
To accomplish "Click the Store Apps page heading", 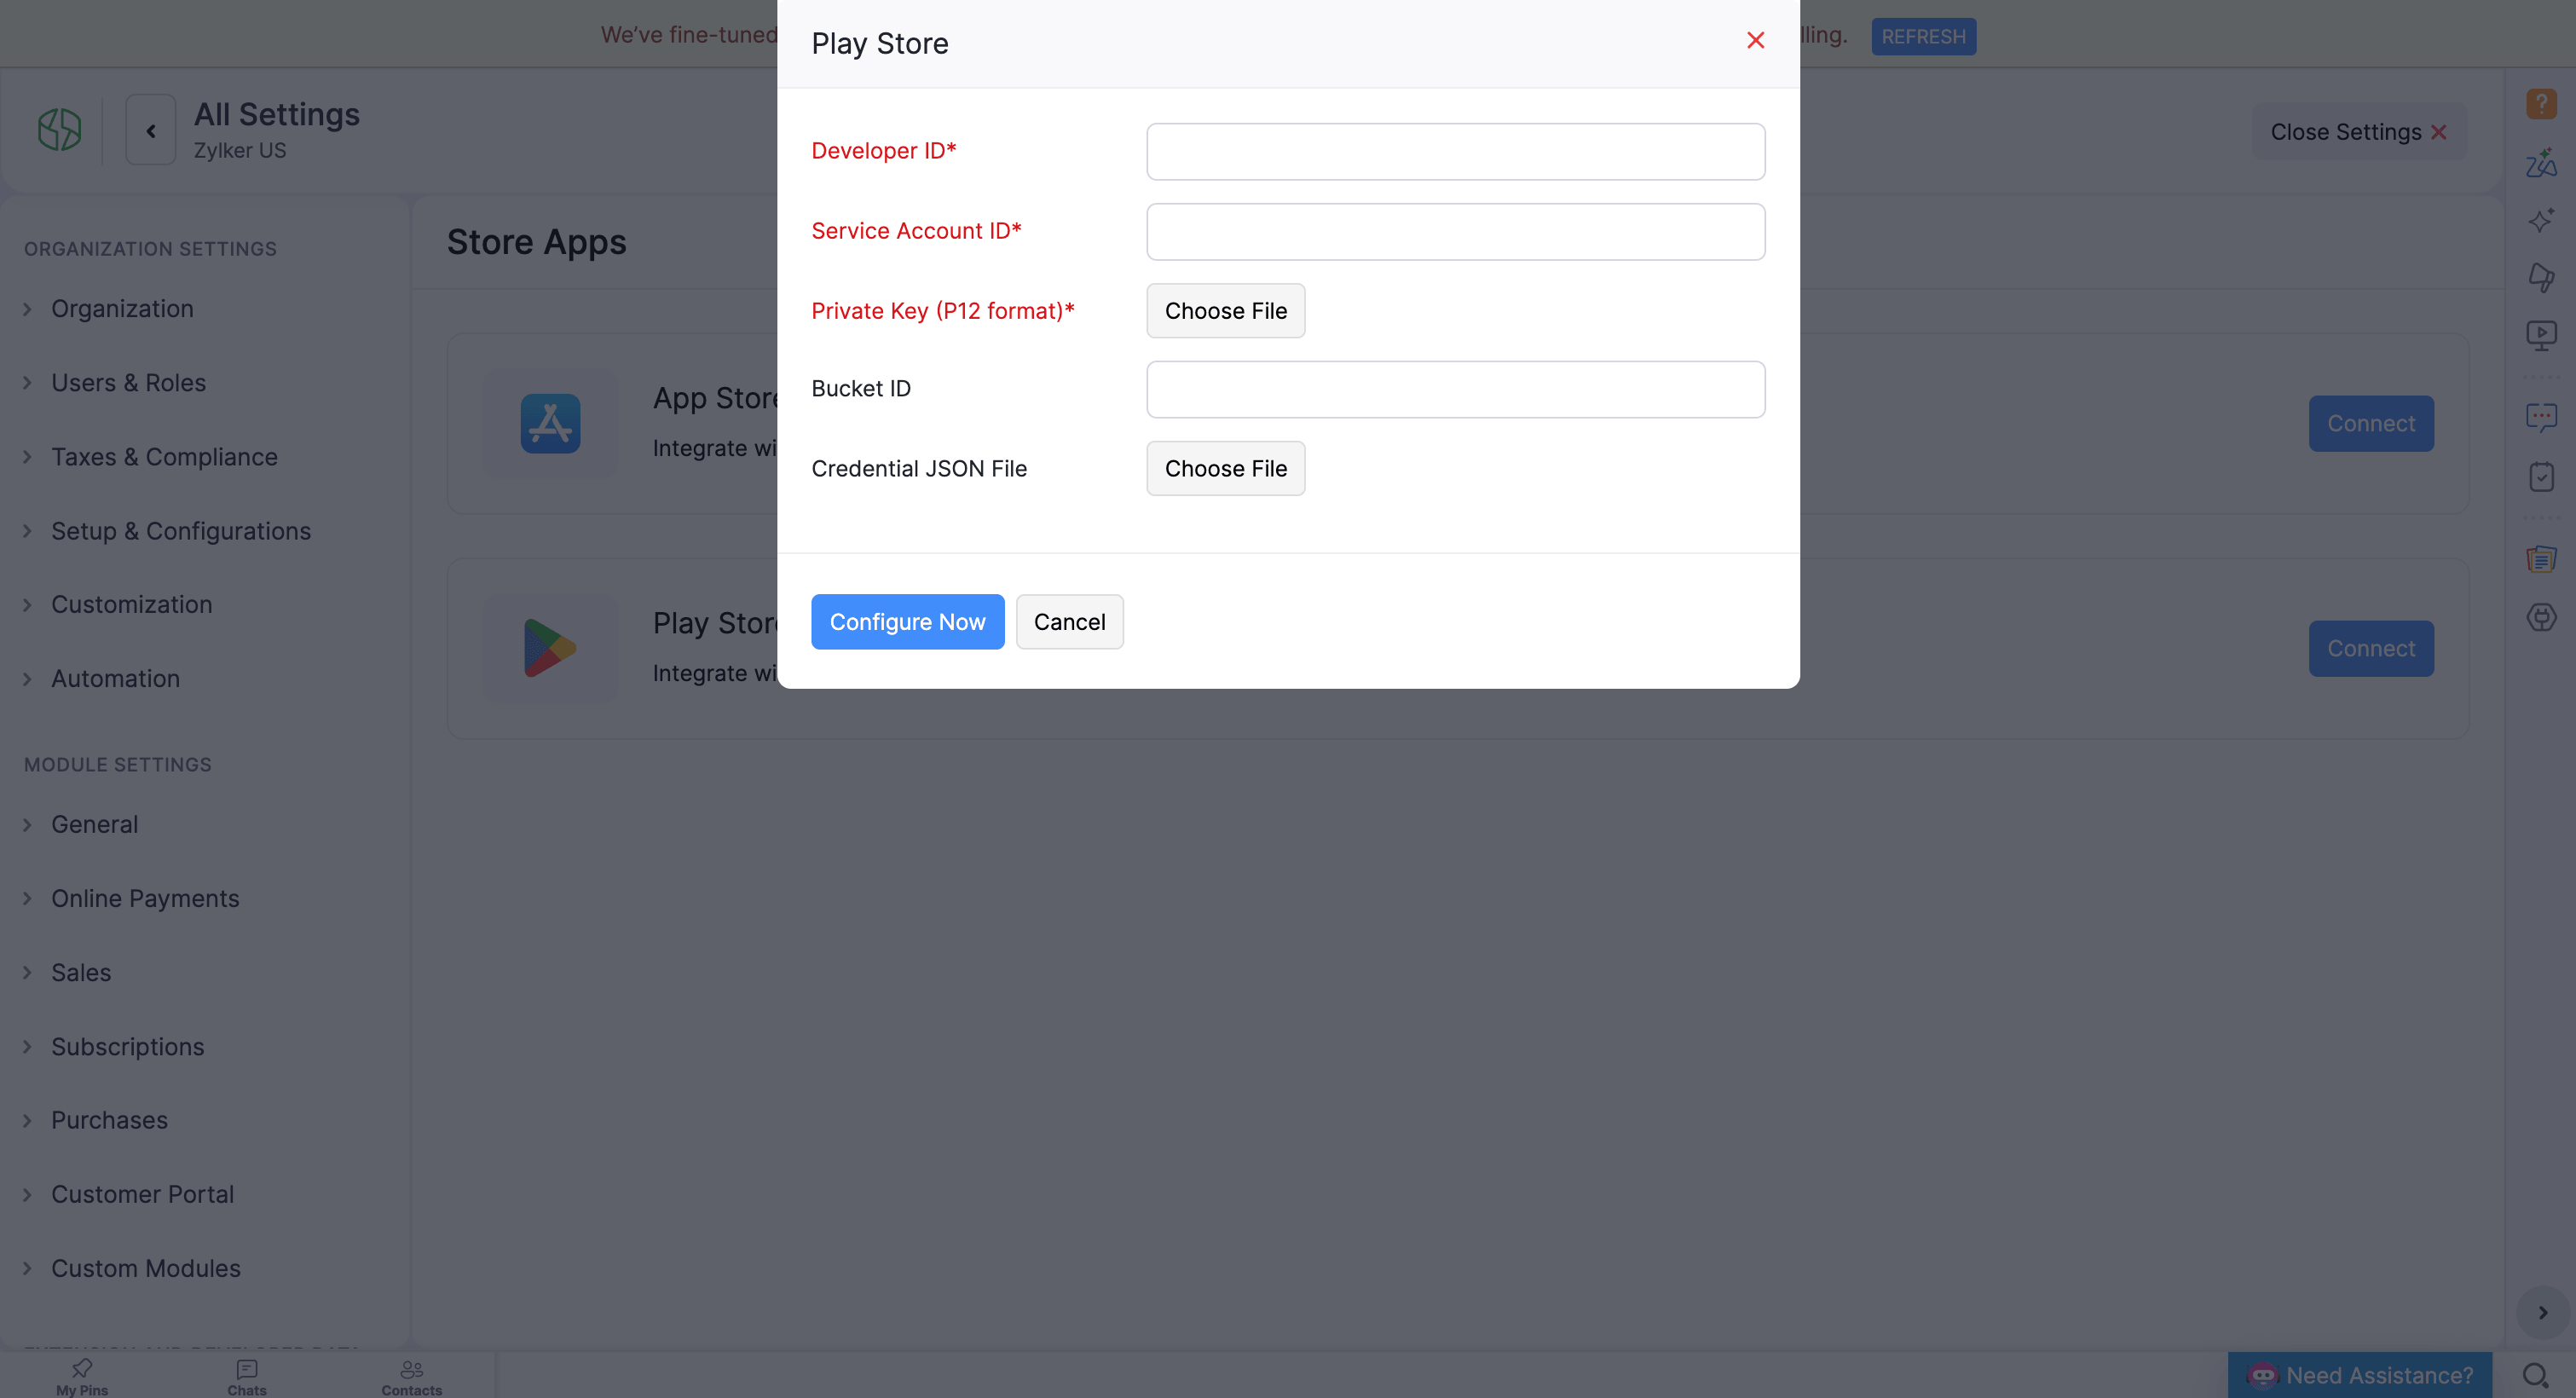I will point(536,242).
